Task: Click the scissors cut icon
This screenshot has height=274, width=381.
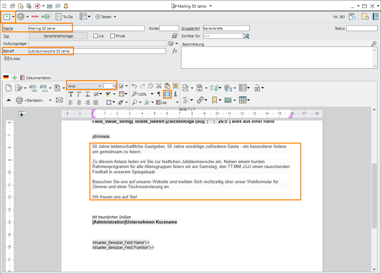Action: (159, 86)
